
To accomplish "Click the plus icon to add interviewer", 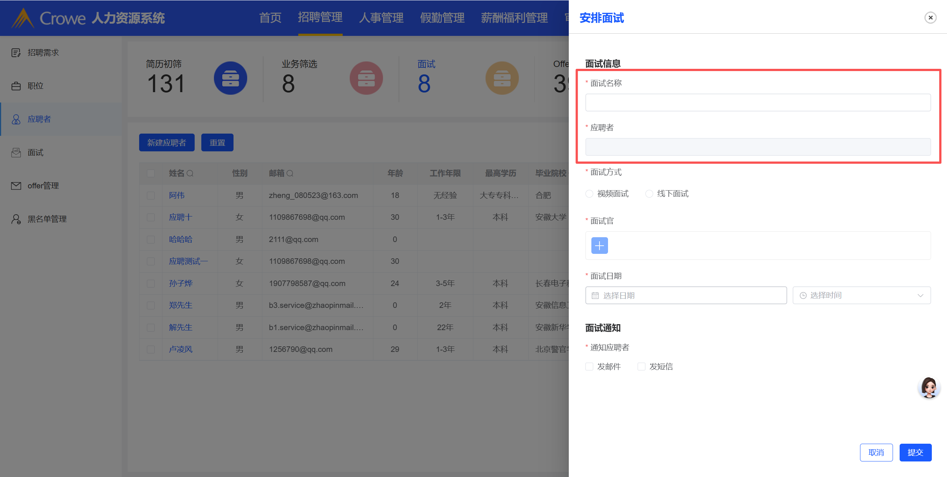I will [599, 245].
